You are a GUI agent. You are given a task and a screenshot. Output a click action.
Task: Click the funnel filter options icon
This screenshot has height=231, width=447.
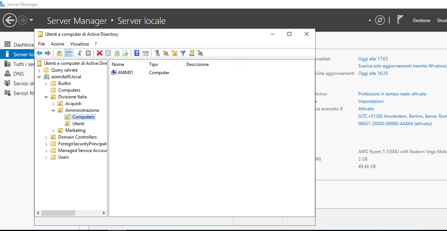[183, 53]
